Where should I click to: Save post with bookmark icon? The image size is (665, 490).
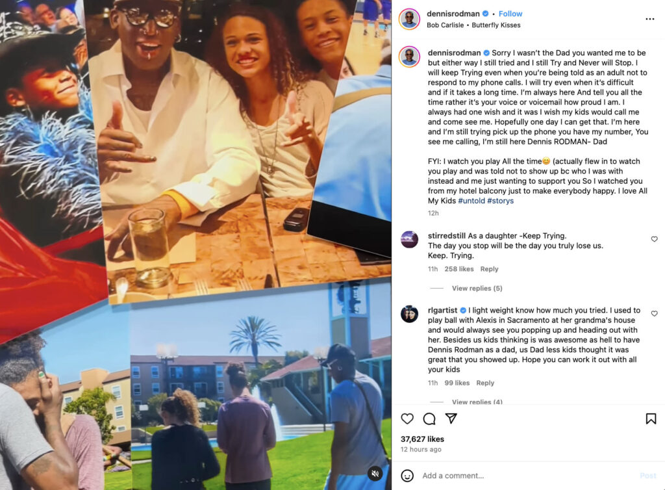pos(651,419)
